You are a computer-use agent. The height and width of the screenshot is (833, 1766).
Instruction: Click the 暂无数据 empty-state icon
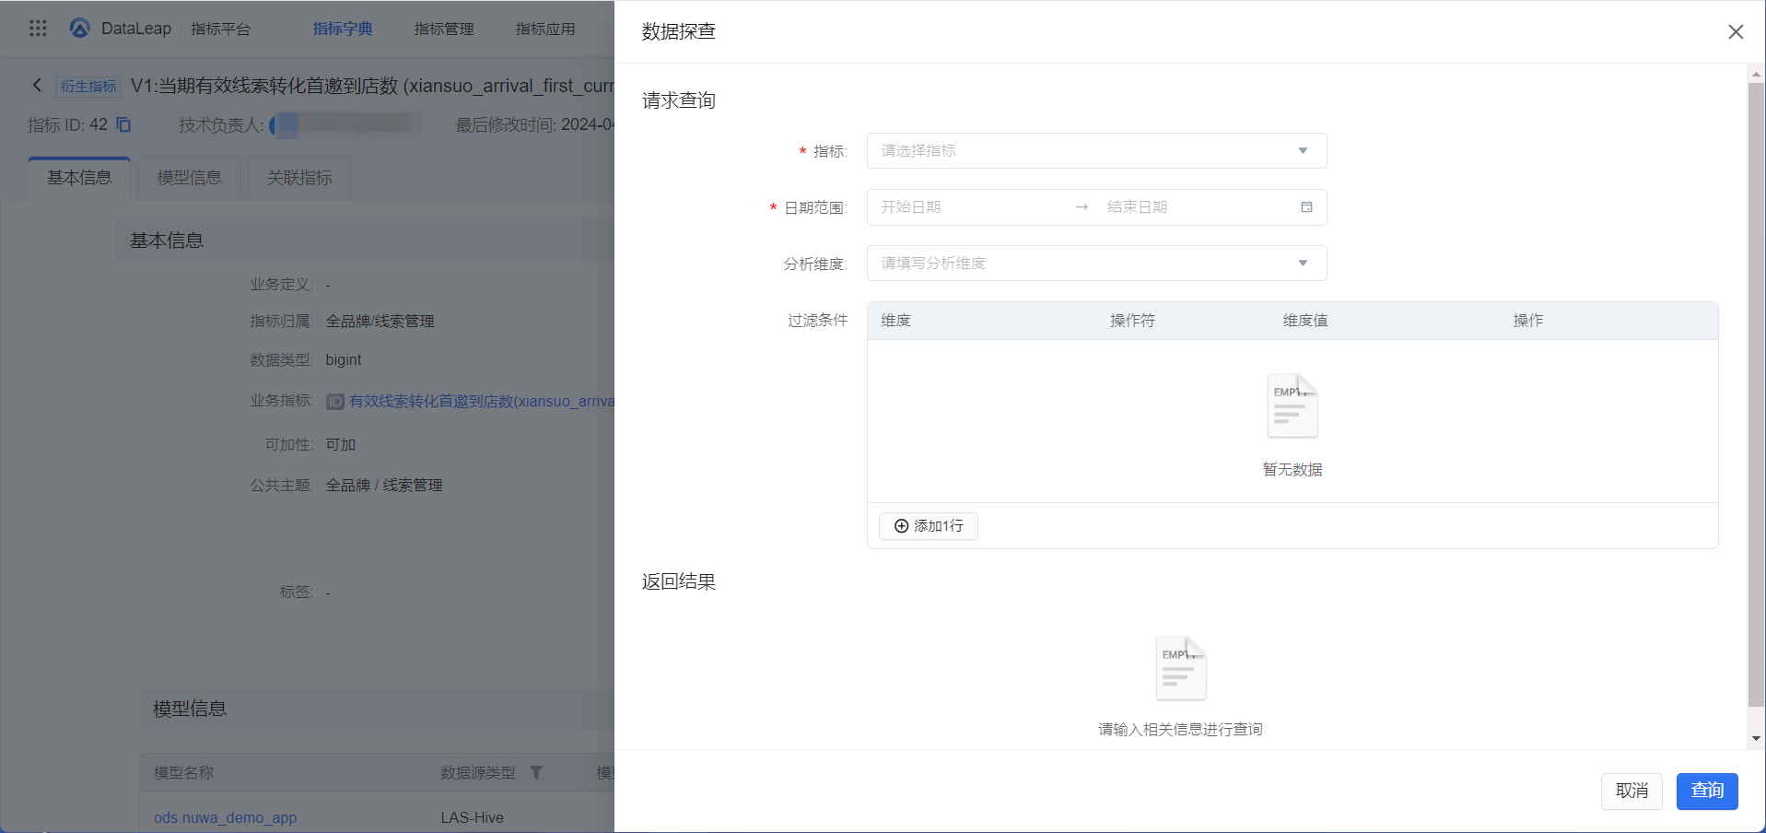tap(1292, 405)
